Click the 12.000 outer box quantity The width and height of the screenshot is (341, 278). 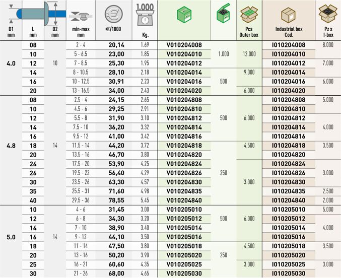[249, 54]
